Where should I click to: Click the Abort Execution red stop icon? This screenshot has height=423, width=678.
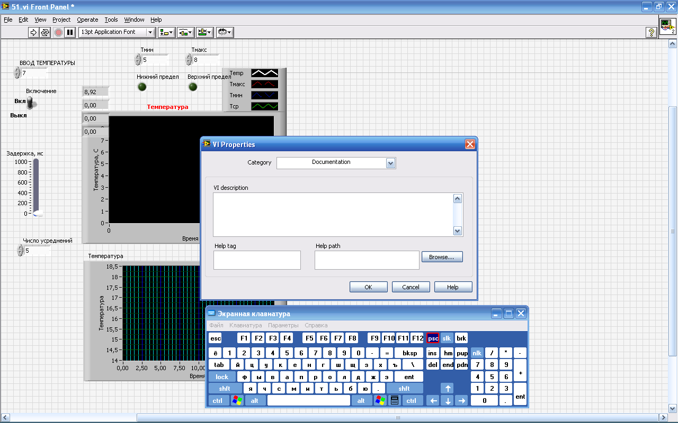58,32
